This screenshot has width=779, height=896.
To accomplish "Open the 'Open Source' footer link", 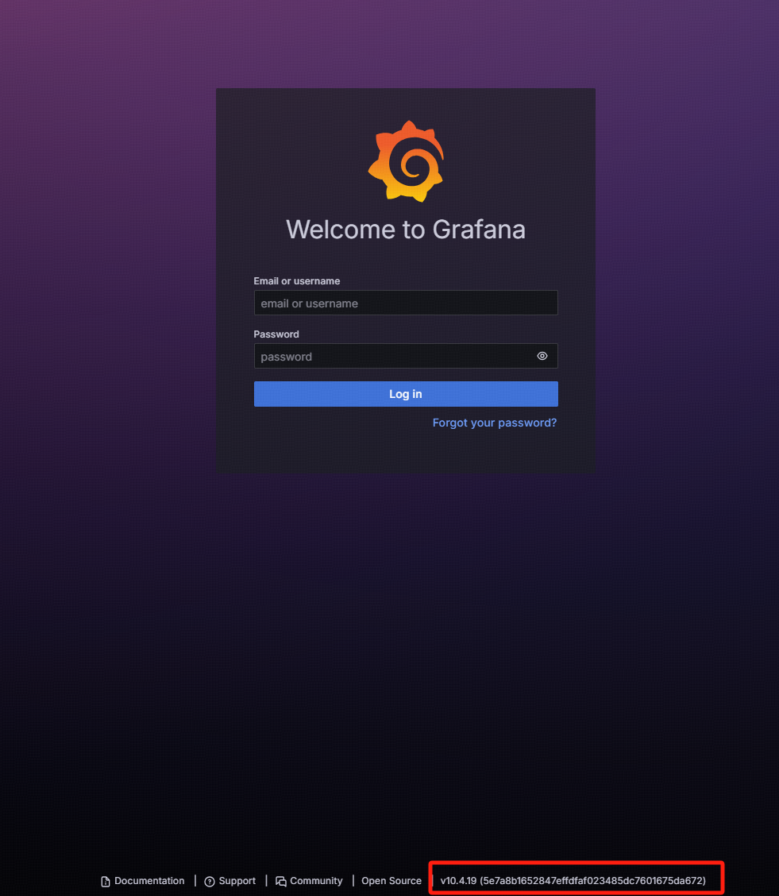I will click(391, 881).
